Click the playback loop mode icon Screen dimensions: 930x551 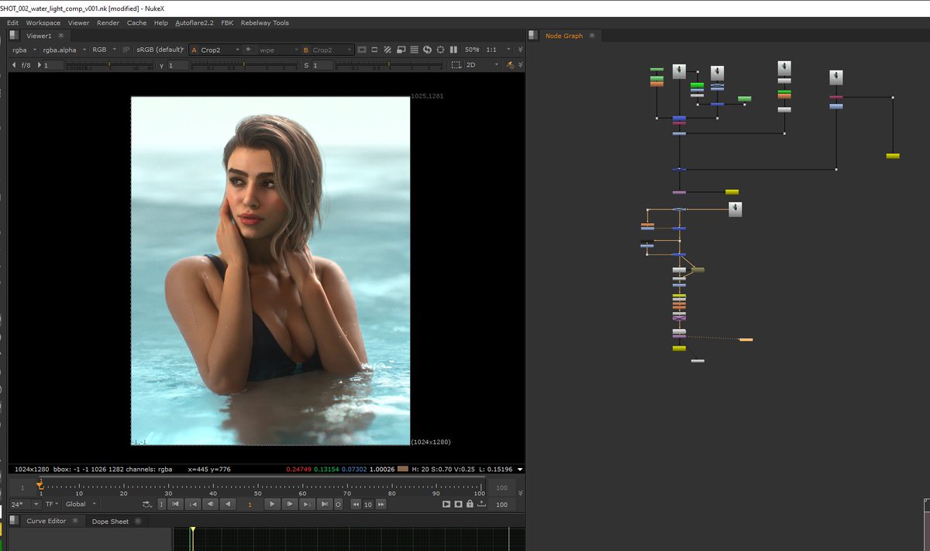click(147, 505)
